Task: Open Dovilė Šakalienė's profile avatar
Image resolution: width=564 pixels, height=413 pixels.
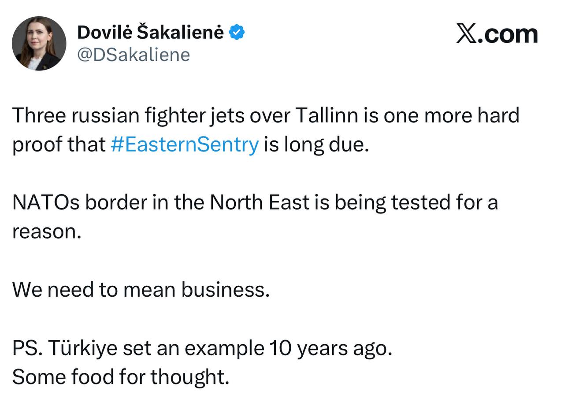Action: [39, 44]
